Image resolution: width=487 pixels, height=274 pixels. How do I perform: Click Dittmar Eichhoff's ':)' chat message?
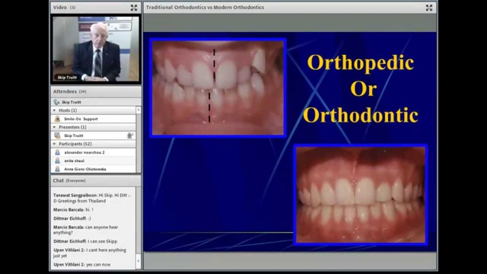tap(72, 218)
